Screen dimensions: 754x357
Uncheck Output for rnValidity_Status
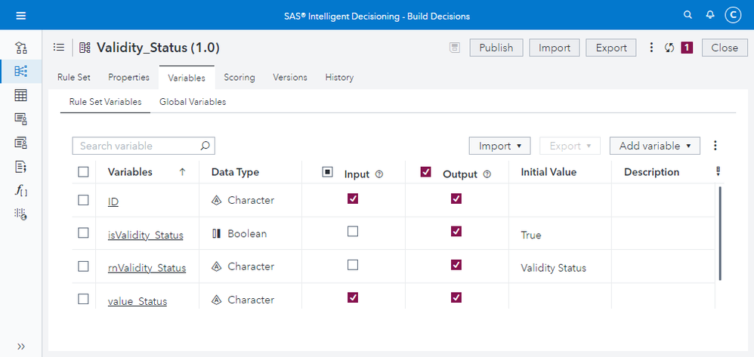456,265
